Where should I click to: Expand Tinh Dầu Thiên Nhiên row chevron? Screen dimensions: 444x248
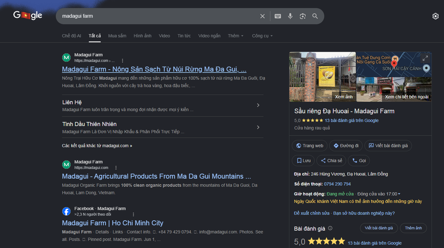[258, 127]
